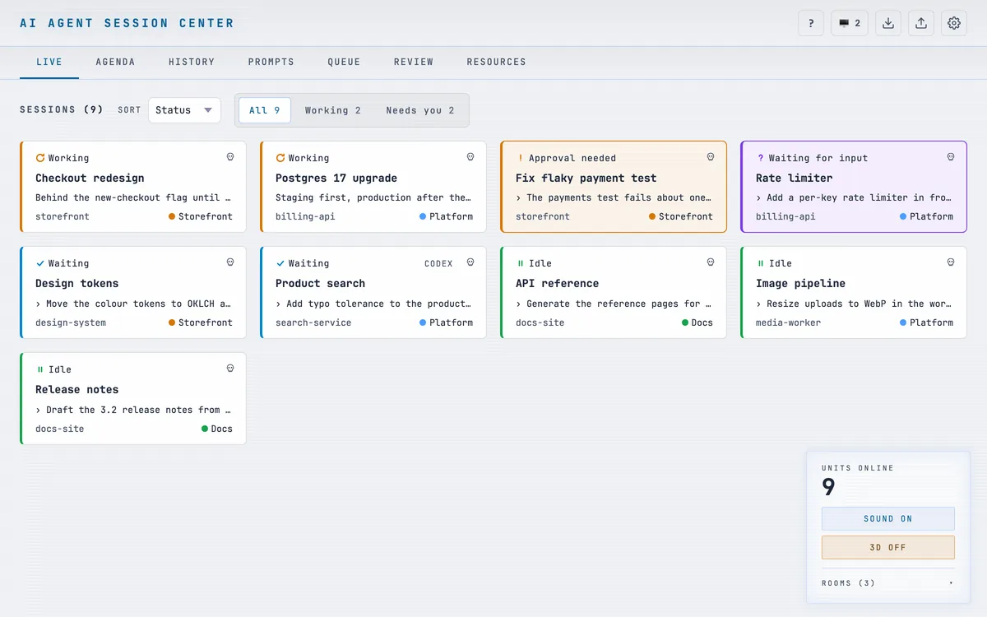Viewport: 987px width, 617px height.
Task: Click the agent face icon on Product search card
Action: [470, 262]
